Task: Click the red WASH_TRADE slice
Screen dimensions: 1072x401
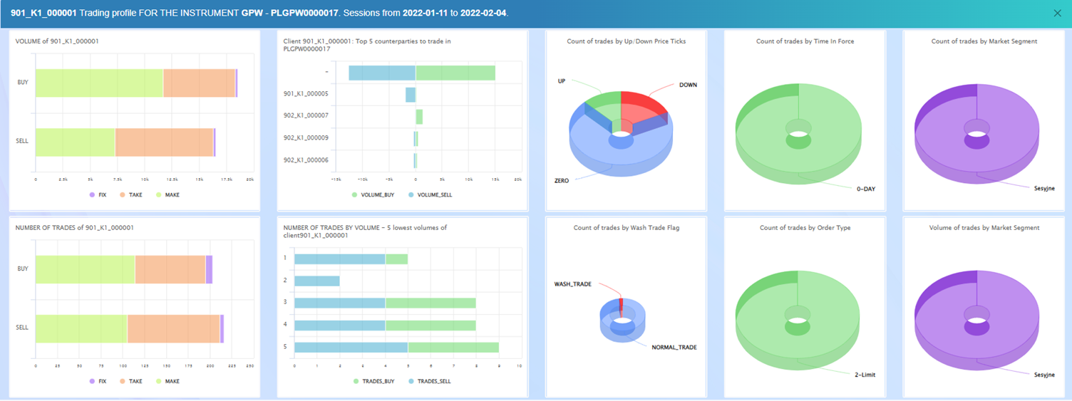Action: tap(621, 307)
